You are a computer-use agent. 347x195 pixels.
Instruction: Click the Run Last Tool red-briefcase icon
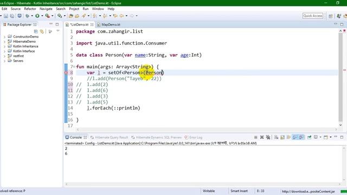click(x=47, y=16)
